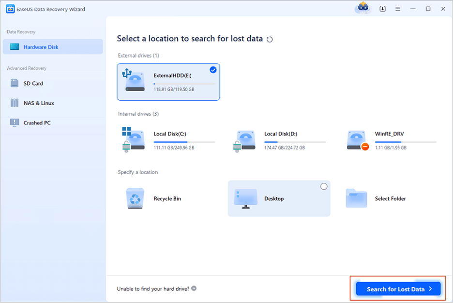This screenshot has width=453, height=303.
Task: Open SD Card advanced recovery
Action: click(x=53, y=83)
